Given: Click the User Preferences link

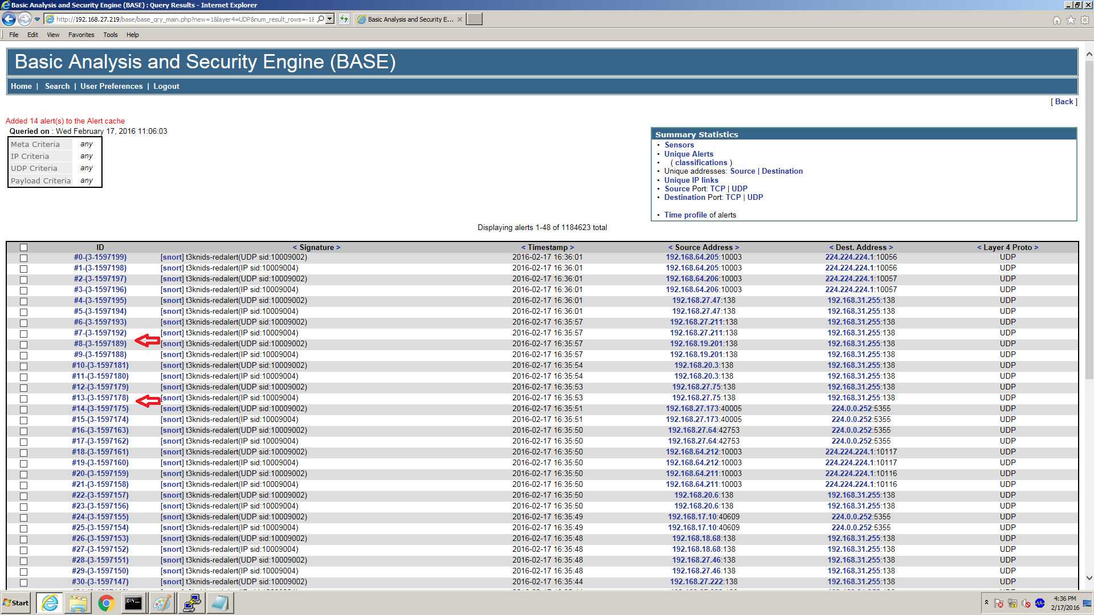Looking at the screenshot, I should [x=111, y=86].
